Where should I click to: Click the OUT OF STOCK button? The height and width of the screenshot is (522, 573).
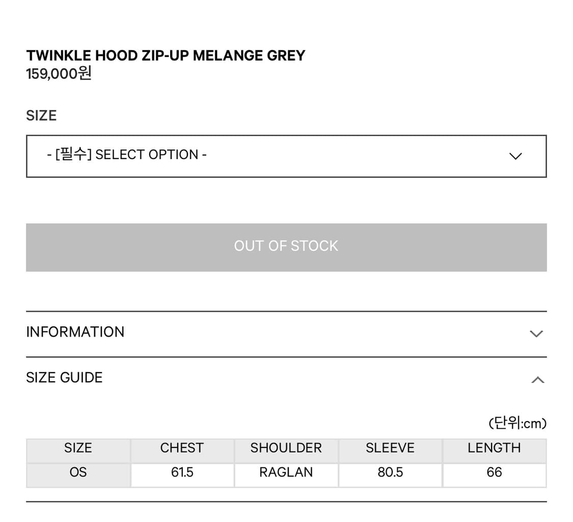click(286, 247)
